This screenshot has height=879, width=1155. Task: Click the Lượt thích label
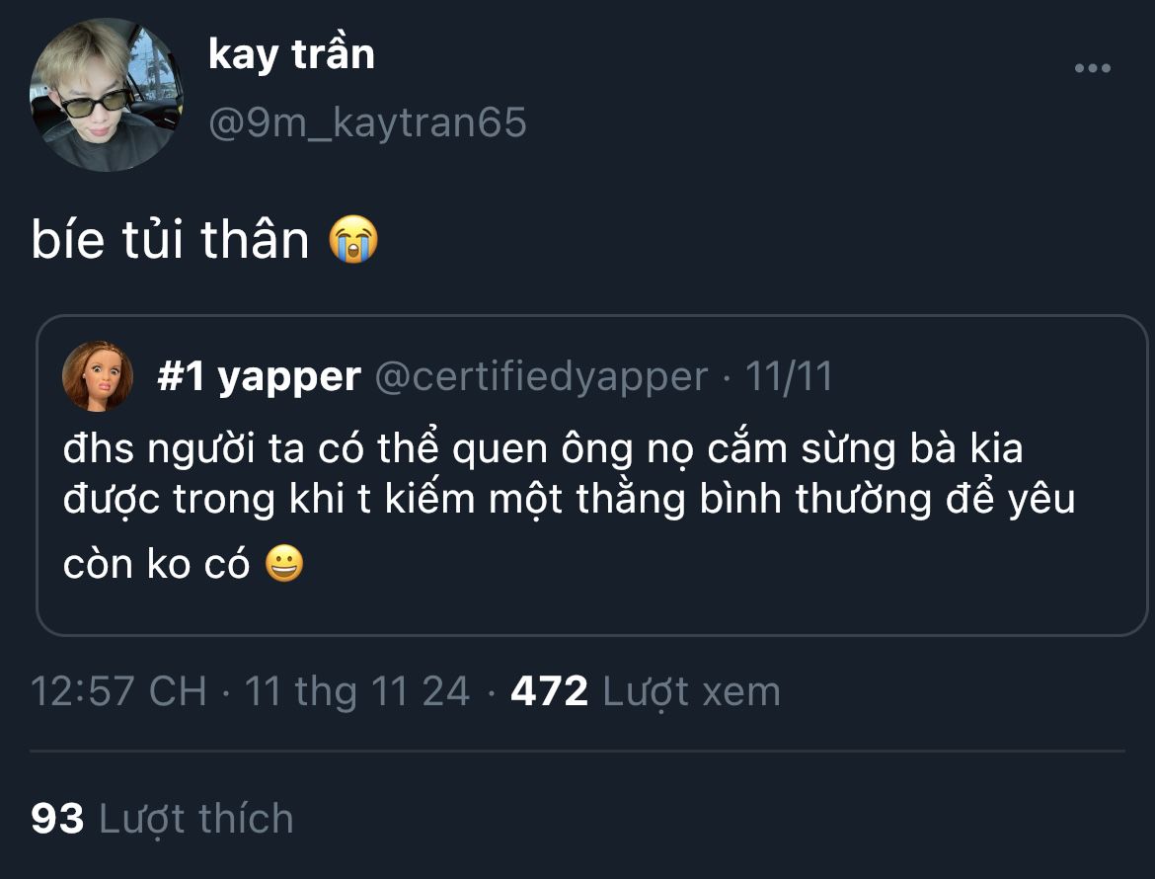(195, 819)
